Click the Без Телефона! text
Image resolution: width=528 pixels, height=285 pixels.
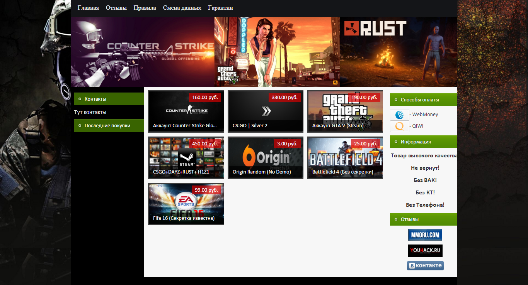tap(425, 205)
